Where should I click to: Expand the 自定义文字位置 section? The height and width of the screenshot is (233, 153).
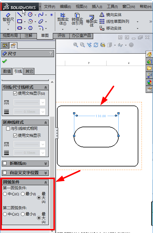(46, 173)
